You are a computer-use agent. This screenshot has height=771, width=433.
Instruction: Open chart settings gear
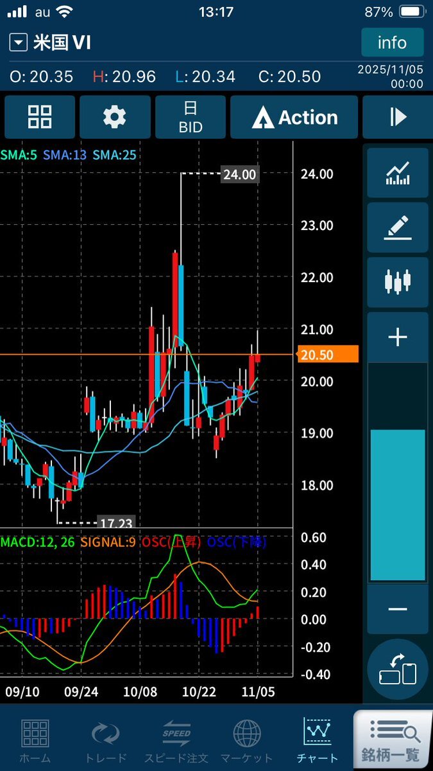(115, 117)
